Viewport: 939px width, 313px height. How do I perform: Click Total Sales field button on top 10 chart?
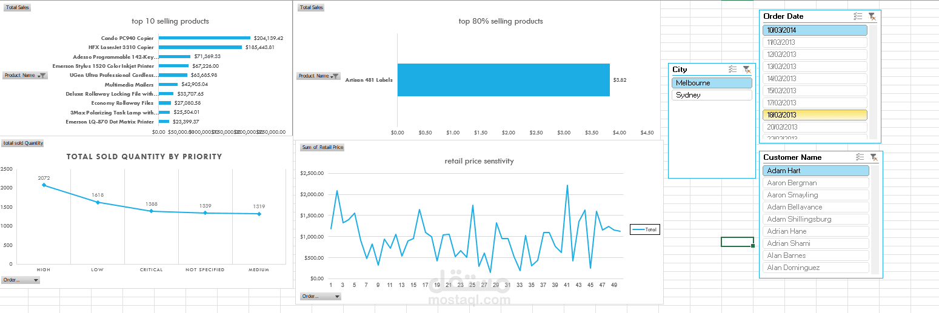[17, 7]
